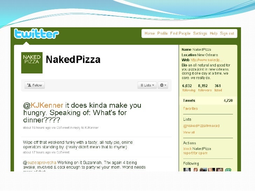Sign out of Twitter
The height and width of the screenshot is (191, 255).
(x=227, y=33)
